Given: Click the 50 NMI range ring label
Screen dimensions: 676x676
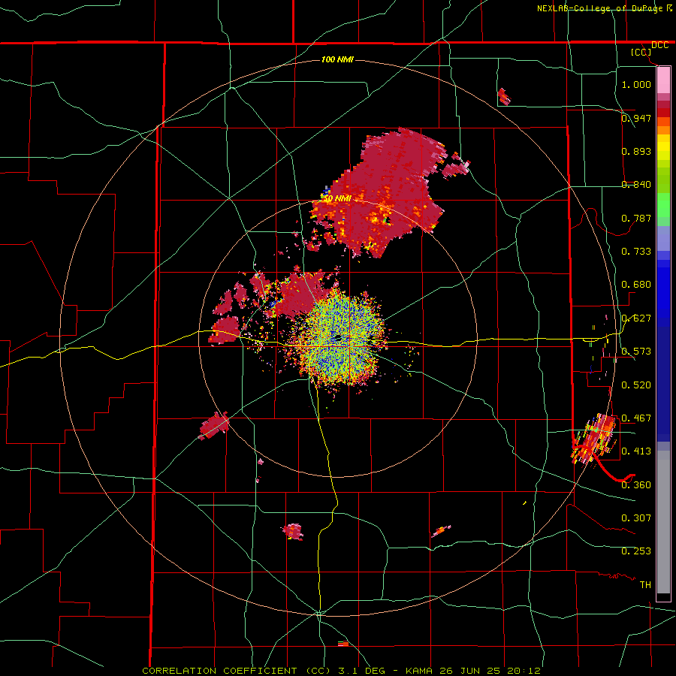Looking at the screenshot, I should (x=336, y=198).
